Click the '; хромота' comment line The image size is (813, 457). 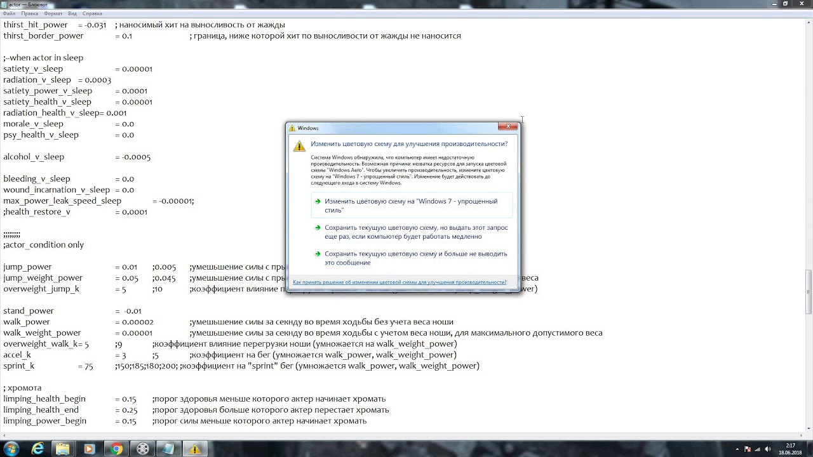(x=22, y=388)
